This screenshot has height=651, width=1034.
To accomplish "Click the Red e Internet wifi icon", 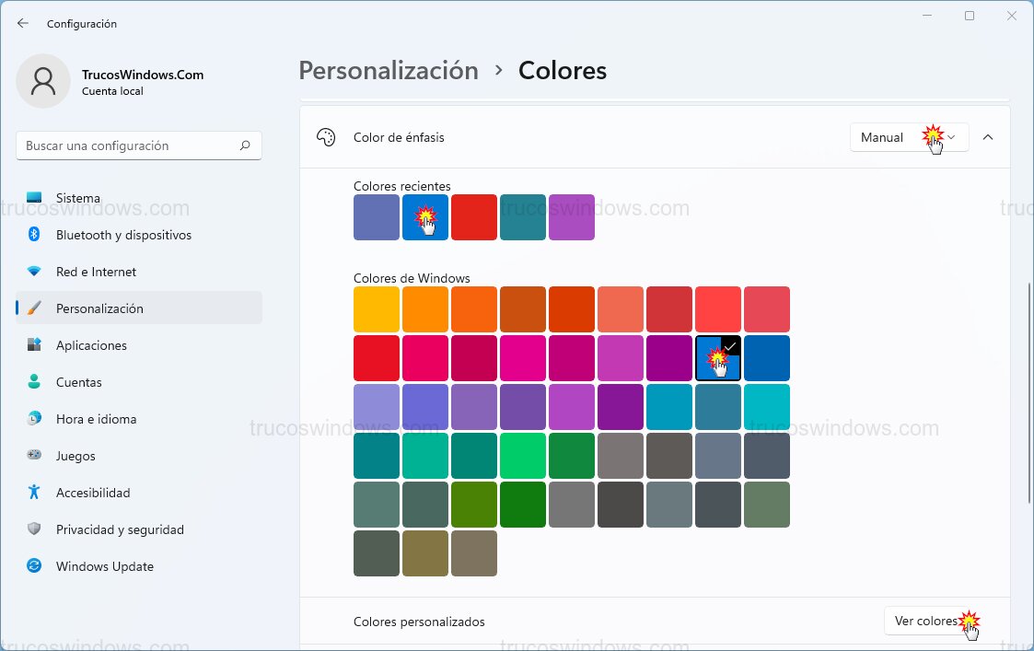I will 34,272.
